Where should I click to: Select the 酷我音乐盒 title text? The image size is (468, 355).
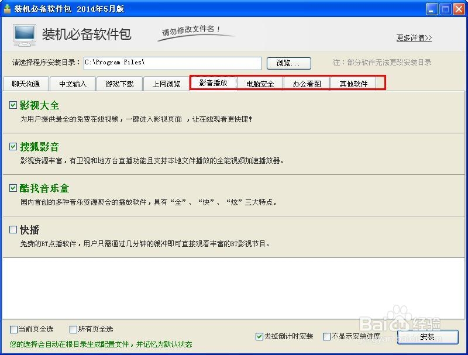tap(44, 188)
